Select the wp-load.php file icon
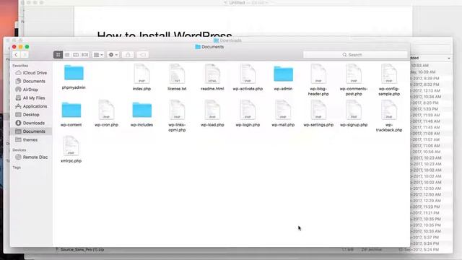The image size is (462, 260). 212,110
